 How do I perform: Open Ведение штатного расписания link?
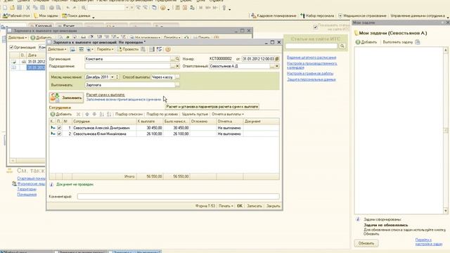(311, 58)
